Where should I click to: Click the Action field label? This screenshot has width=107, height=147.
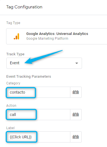coord(11,106)
